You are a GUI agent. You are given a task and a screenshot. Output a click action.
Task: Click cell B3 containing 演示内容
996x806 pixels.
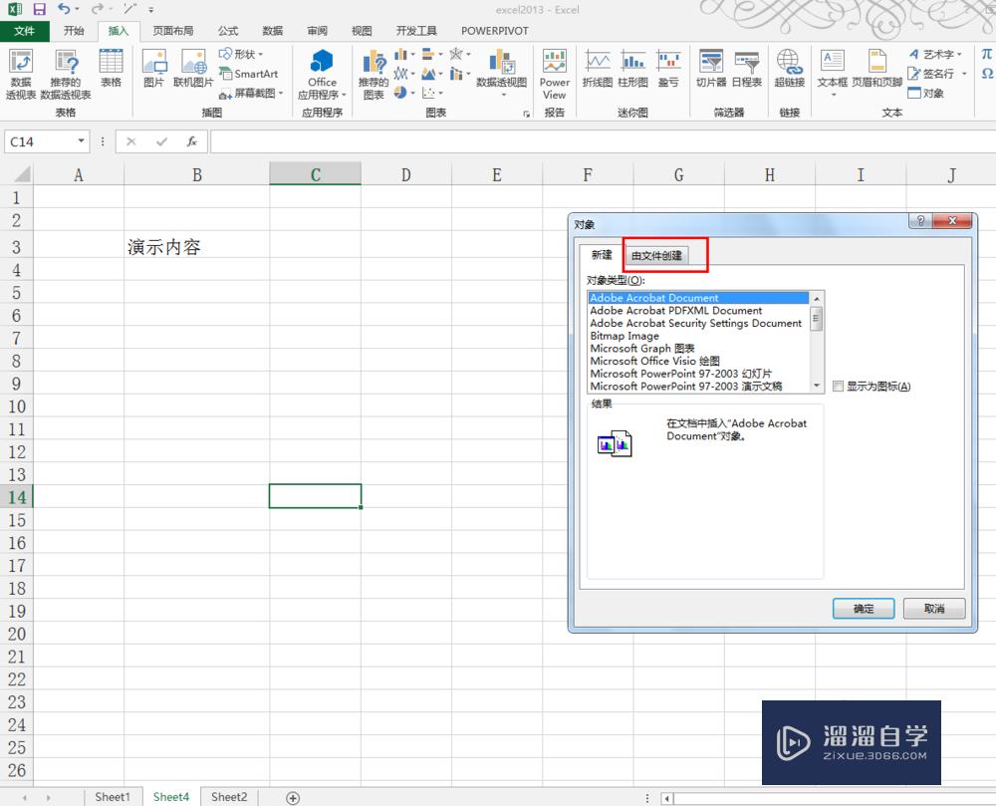tap(197, 246)
